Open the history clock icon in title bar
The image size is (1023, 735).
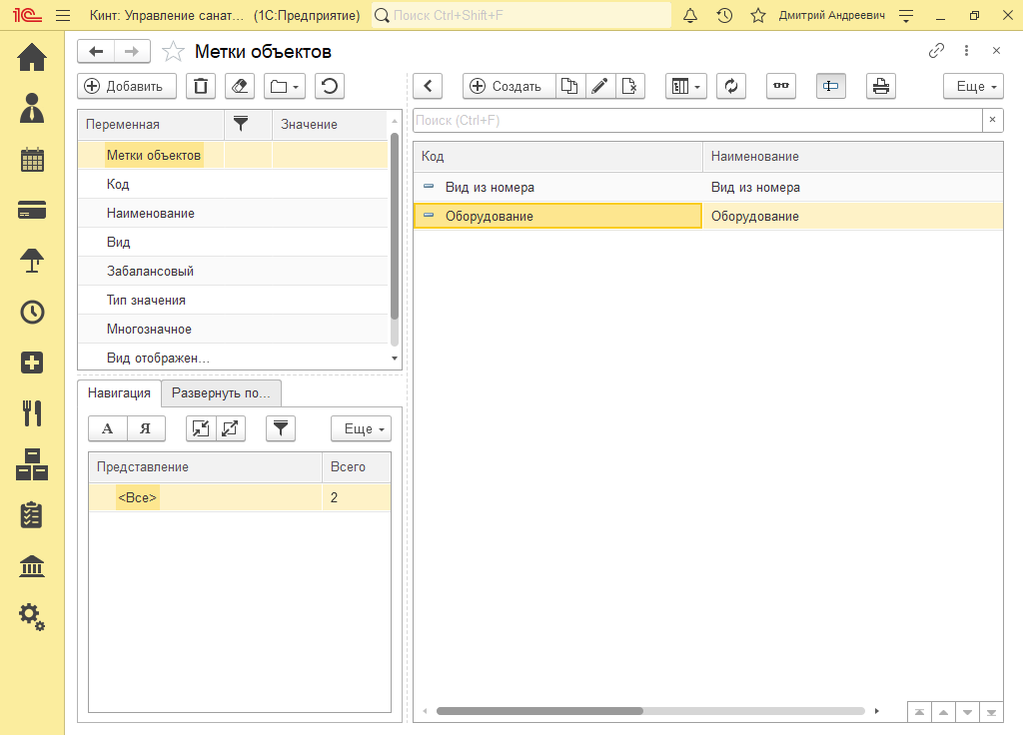(724, 16)
